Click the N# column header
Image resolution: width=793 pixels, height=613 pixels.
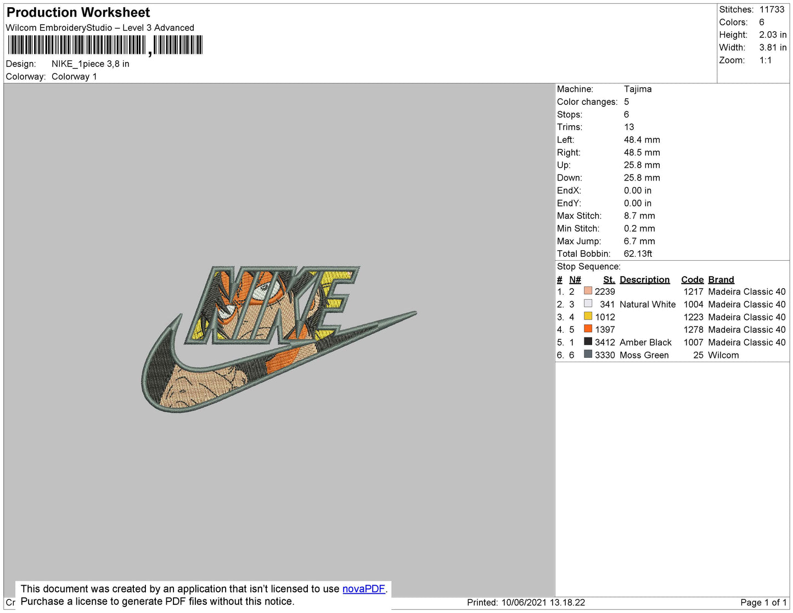(575, 279)
